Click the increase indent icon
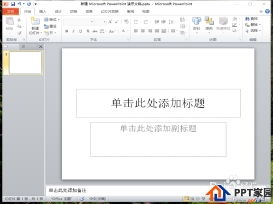The width and height of the screenshot is (273, 204). click(163, 22)
